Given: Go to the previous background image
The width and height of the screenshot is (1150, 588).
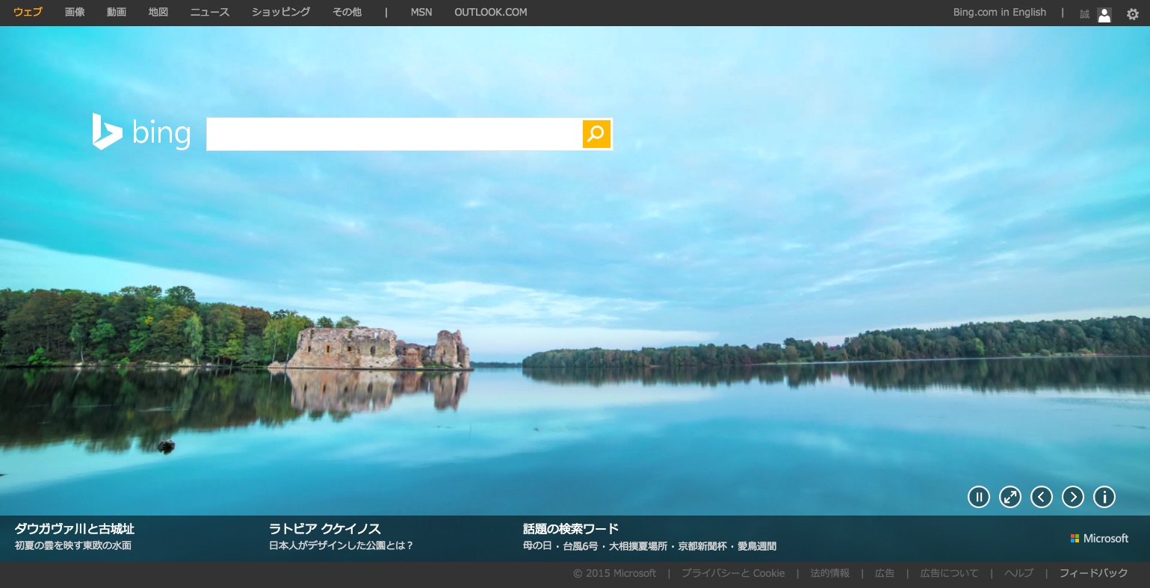Looking at the screenshot, I should [x=1041, y=497].
